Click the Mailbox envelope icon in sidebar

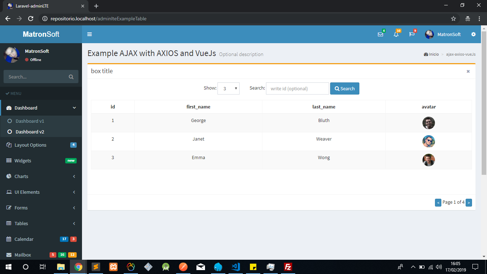[9, 255]
